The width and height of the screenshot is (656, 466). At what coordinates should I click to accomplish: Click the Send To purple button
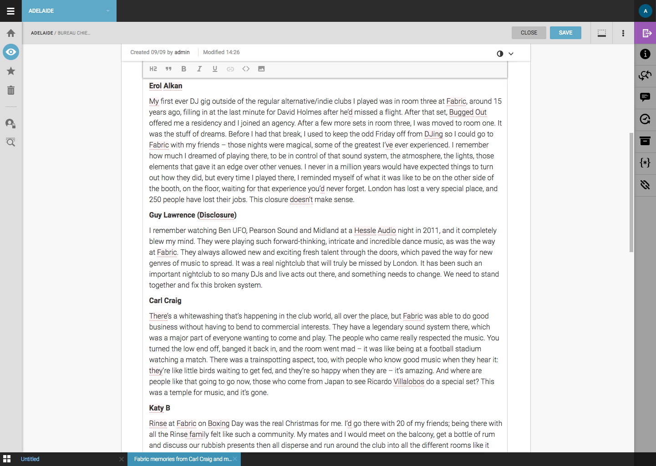[x=645, y=33]
